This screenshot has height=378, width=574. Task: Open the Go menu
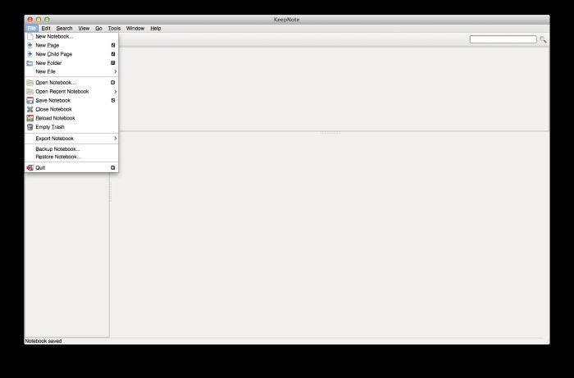coord(99,28)
